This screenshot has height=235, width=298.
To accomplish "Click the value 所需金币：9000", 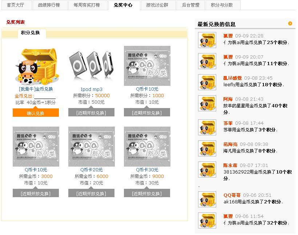I will click(147, 176).
